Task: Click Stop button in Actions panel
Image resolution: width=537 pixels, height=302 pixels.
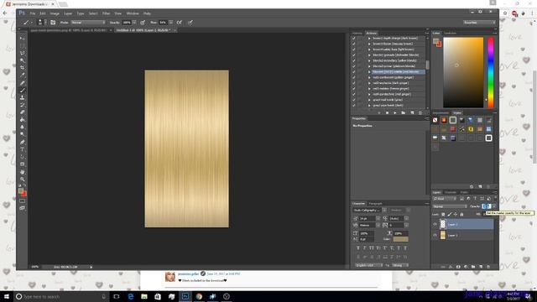Action: [387, 112]
